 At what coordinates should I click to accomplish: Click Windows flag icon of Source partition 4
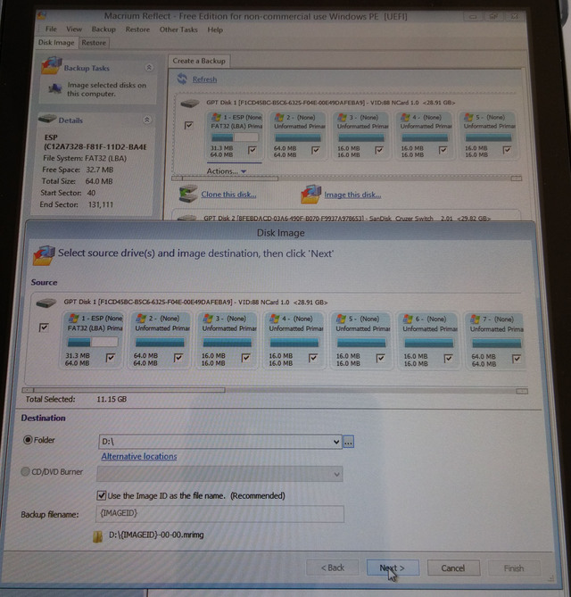(275, 318)
